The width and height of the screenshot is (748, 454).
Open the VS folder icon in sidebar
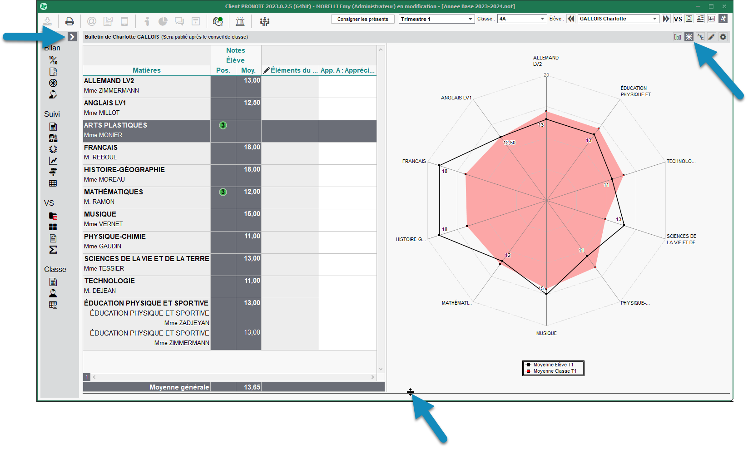[x=53, y=216]
